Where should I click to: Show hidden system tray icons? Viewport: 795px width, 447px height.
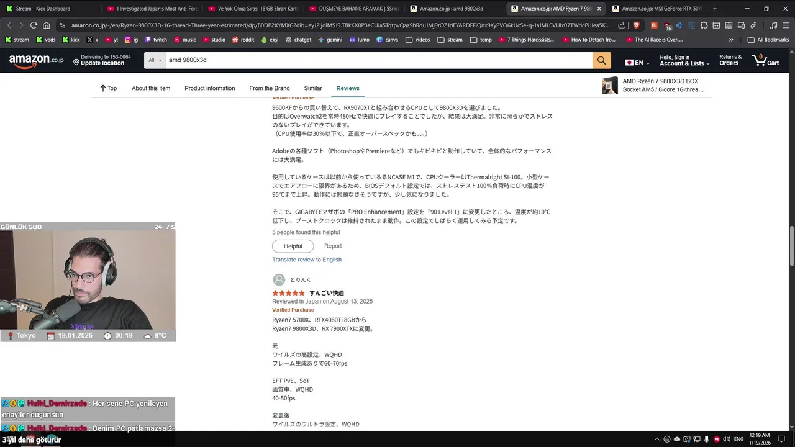point(657,439)
